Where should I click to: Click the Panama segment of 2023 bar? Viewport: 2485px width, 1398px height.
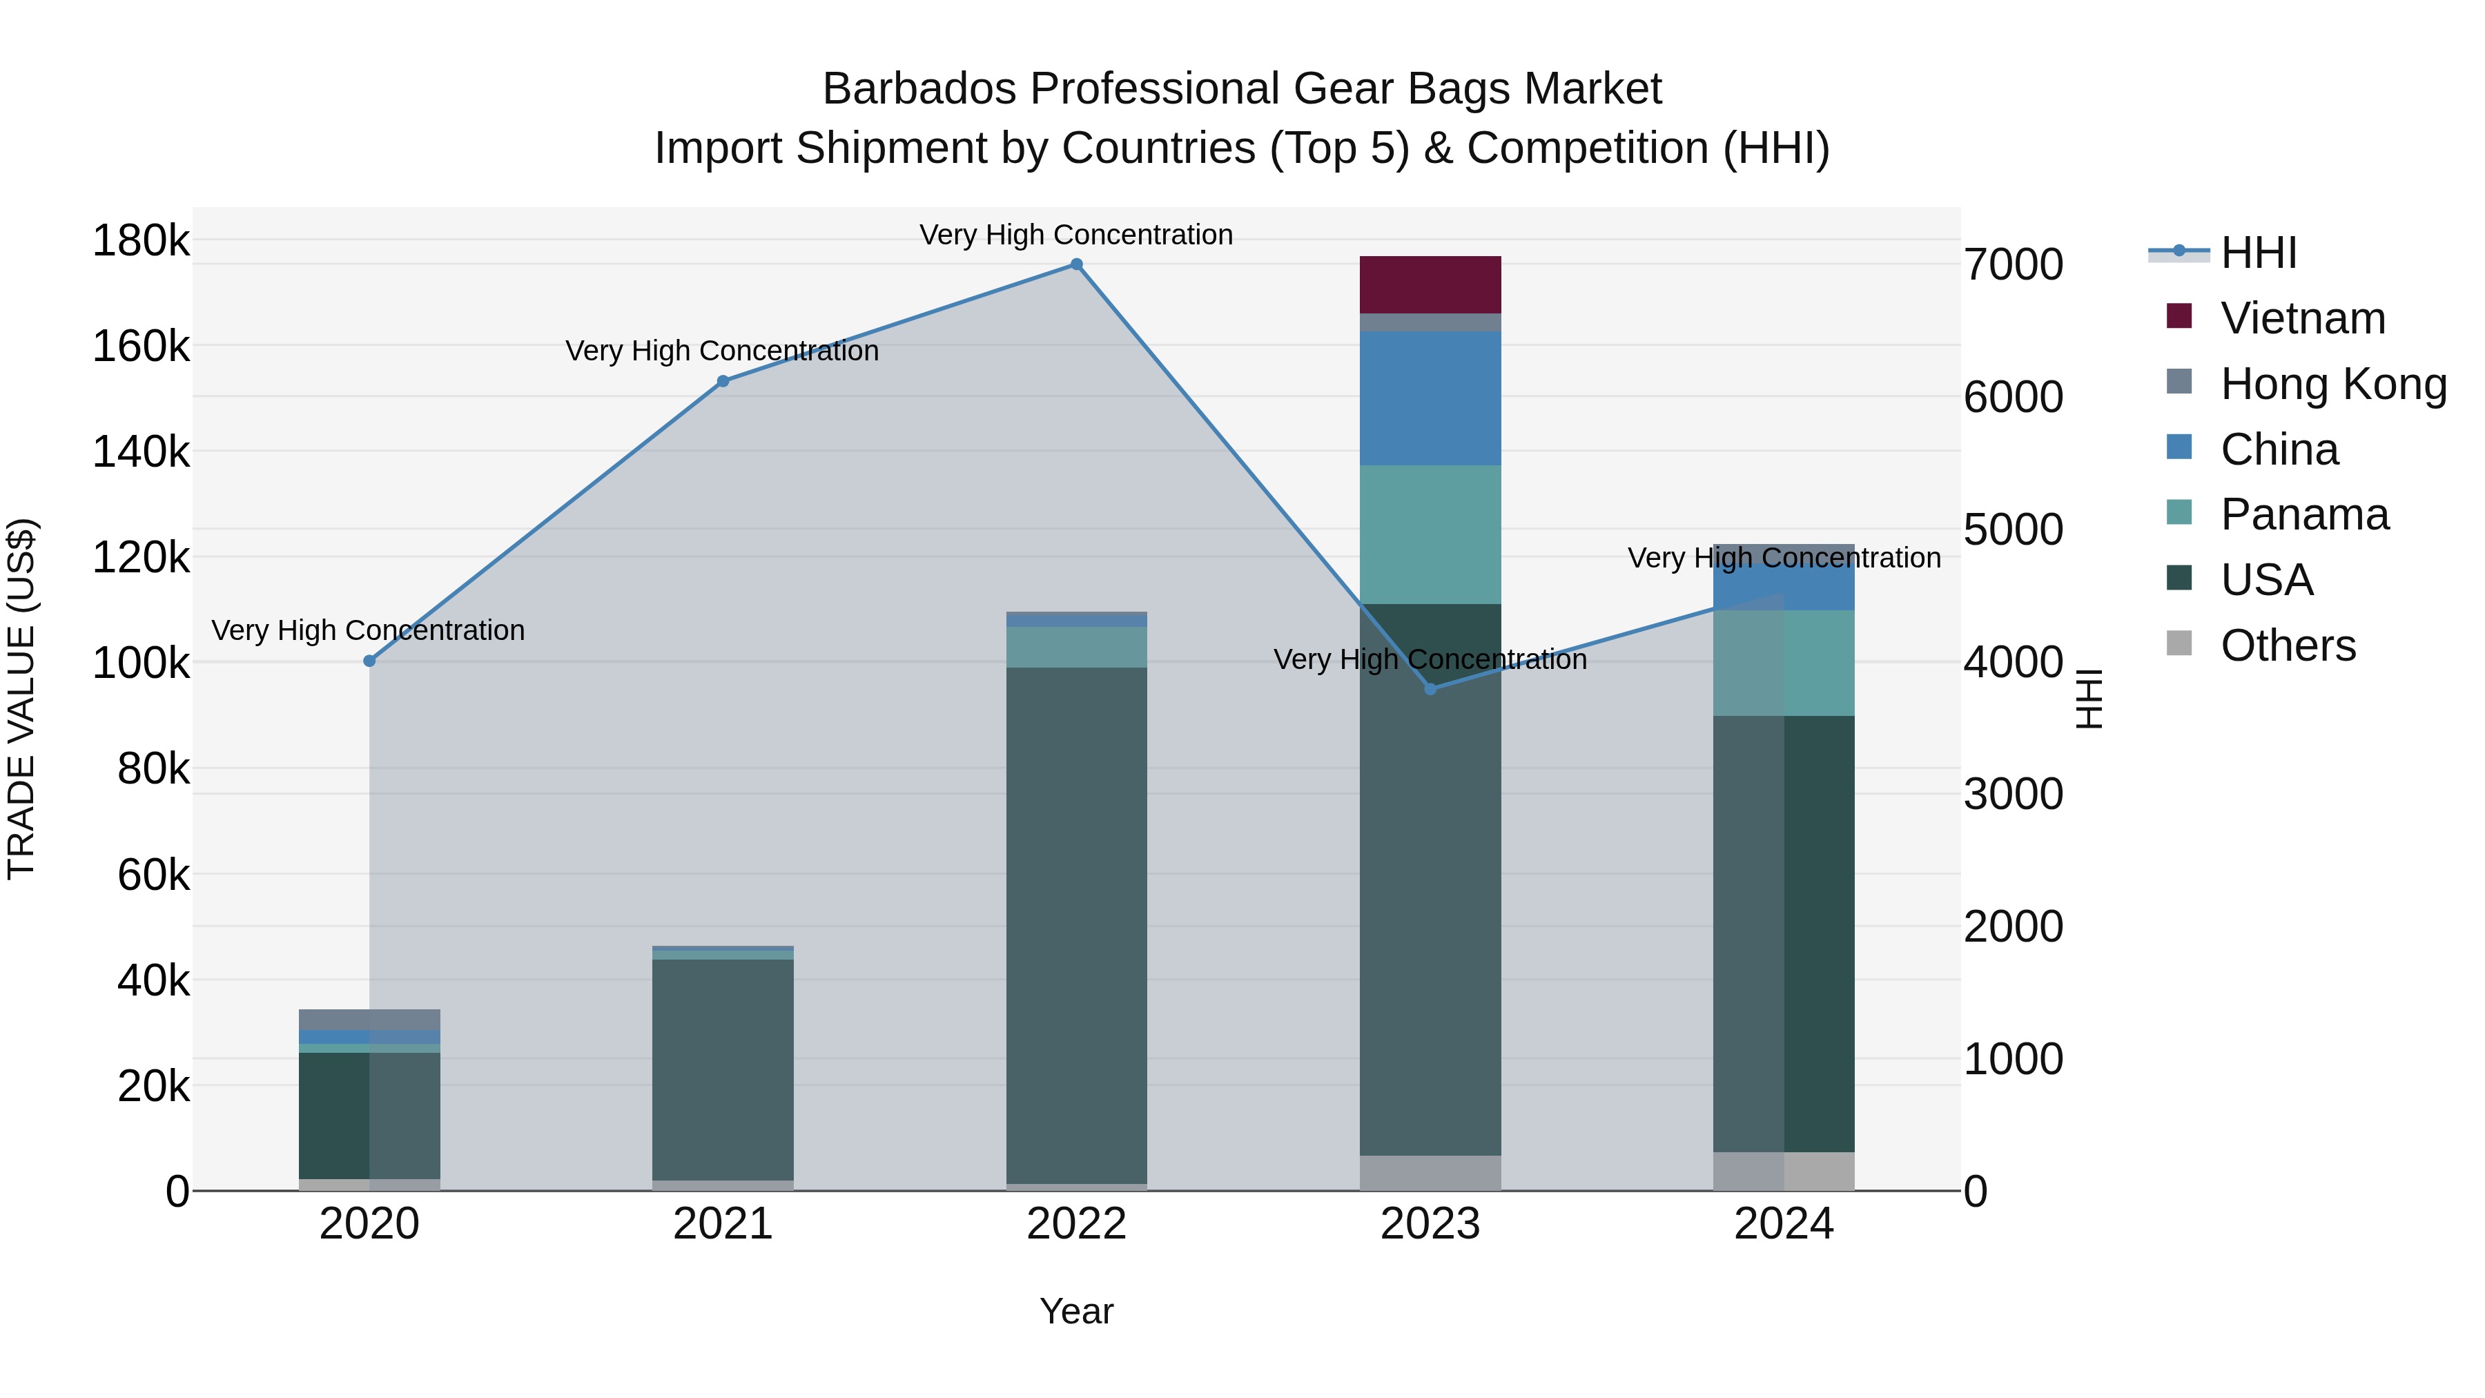(1431, 536)
